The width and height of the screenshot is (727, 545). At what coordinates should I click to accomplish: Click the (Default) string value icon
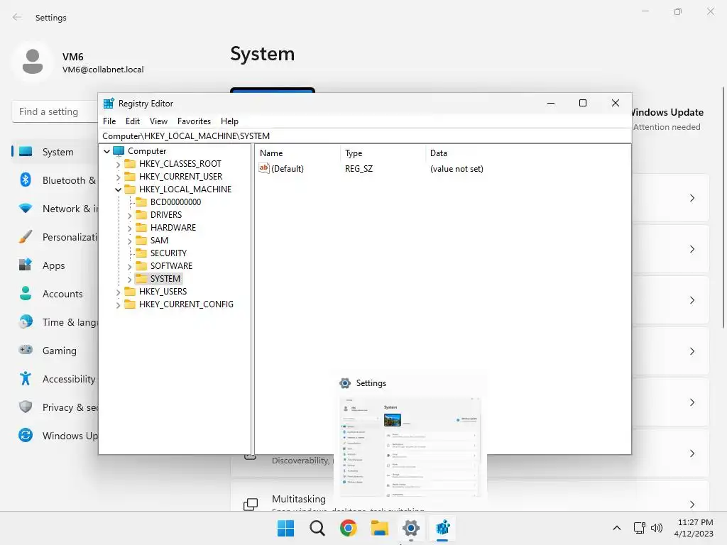264,168
